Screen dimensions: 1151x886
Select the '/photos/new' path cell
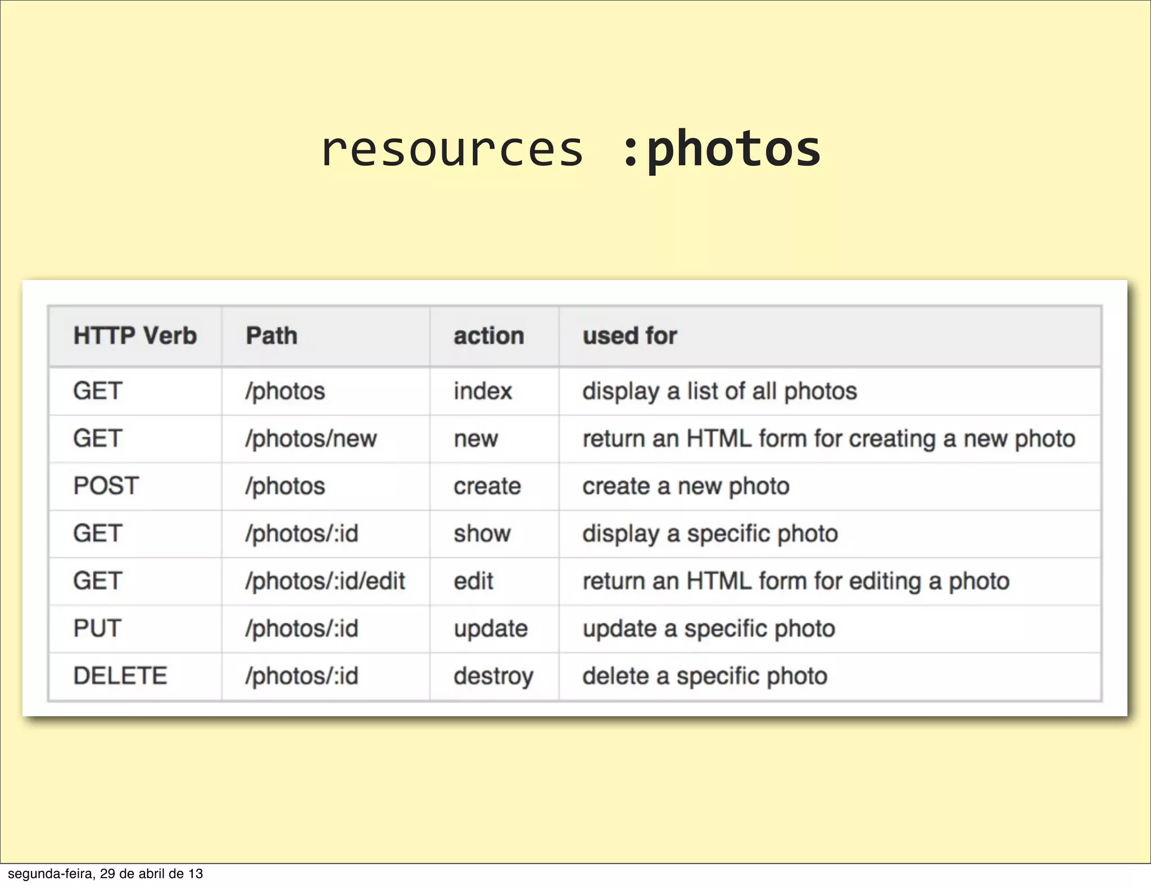[x=311, y=439]
